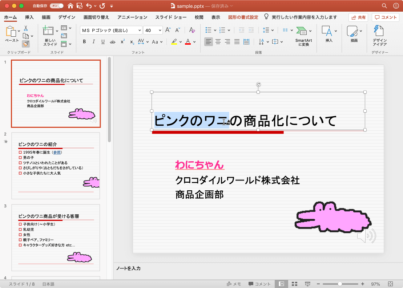Screen dimensions: 403x288
Task: Click the Format Painter brush icon
Action: 26,44
